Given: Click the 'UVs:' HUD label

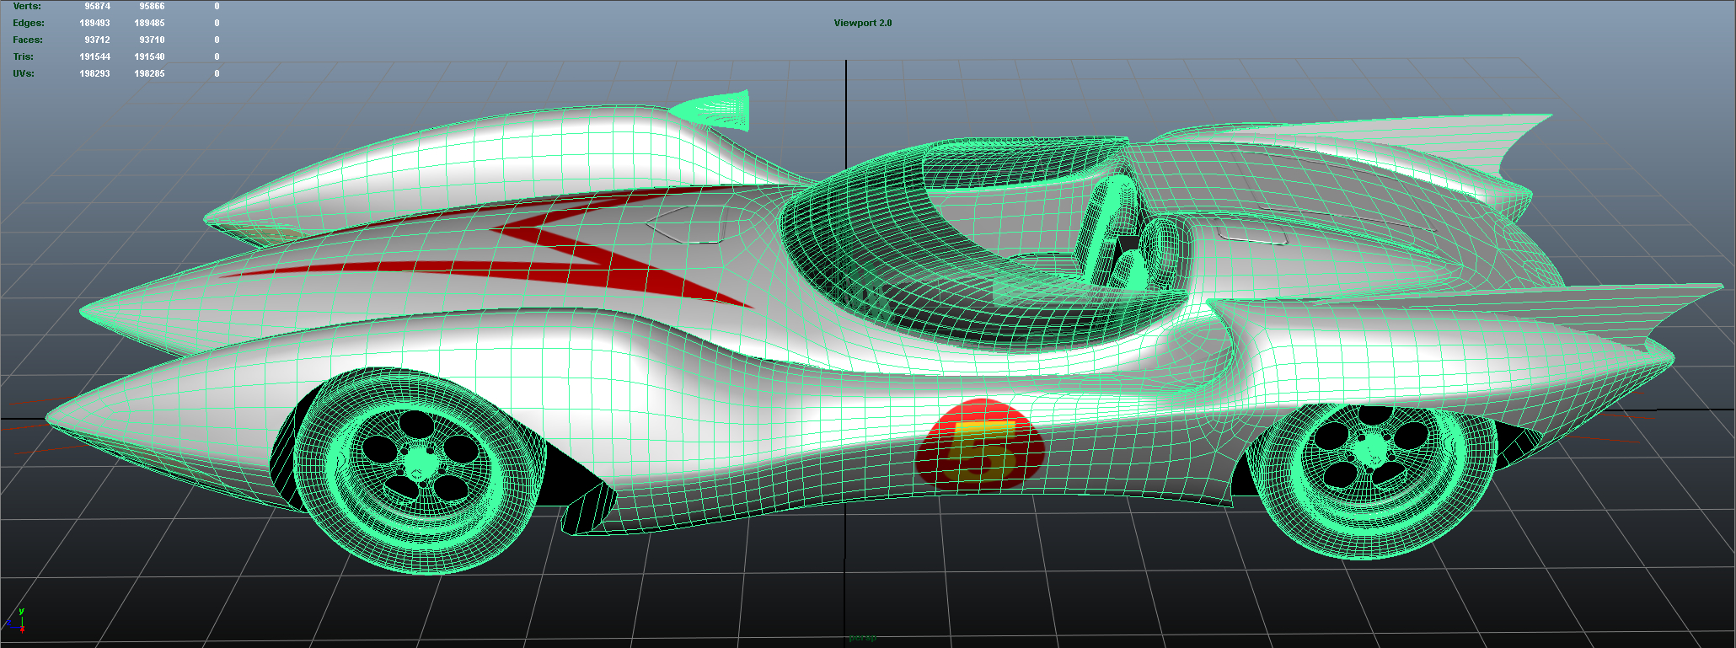Looking at the screenshot, I should point(24,73).
